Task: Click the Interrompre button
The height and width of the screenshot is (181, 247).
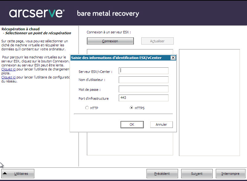Action: coord(230,174)
